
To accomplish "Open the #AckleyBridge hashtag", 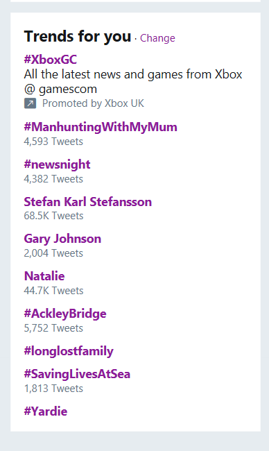I will (65, 314).
